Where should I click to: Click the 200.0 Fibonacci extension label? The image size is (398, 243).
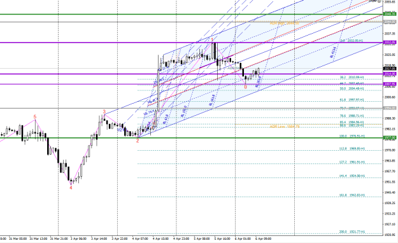pos(352,232)
